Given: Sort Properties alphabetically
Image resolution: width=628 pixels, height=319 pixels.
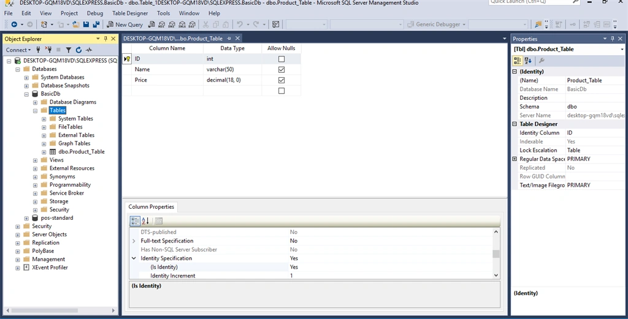Looking at the screenshot, I should pos(528,61).
